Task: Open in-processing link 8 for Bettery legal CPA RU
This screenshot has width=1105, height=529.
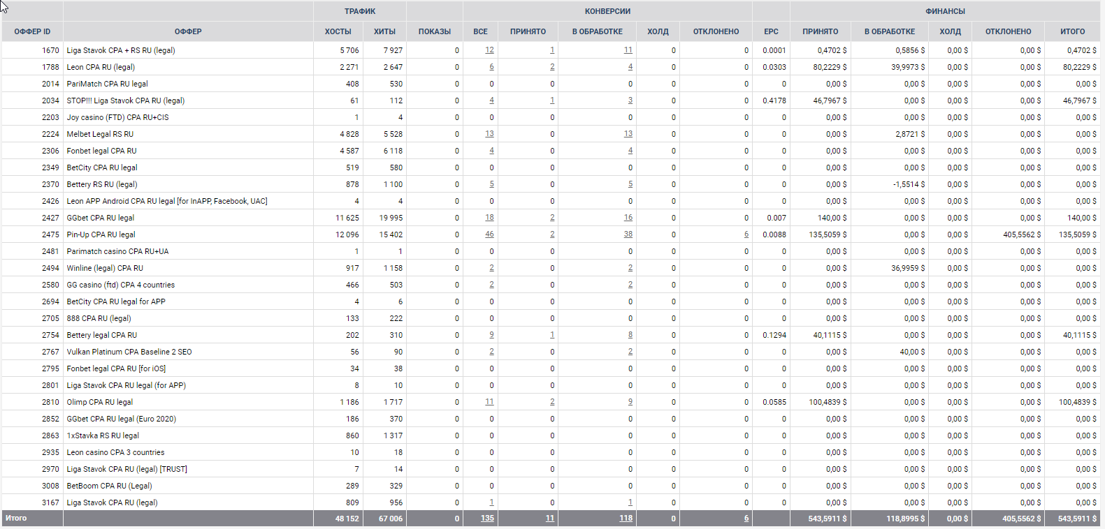Action: tap(630, 335)
